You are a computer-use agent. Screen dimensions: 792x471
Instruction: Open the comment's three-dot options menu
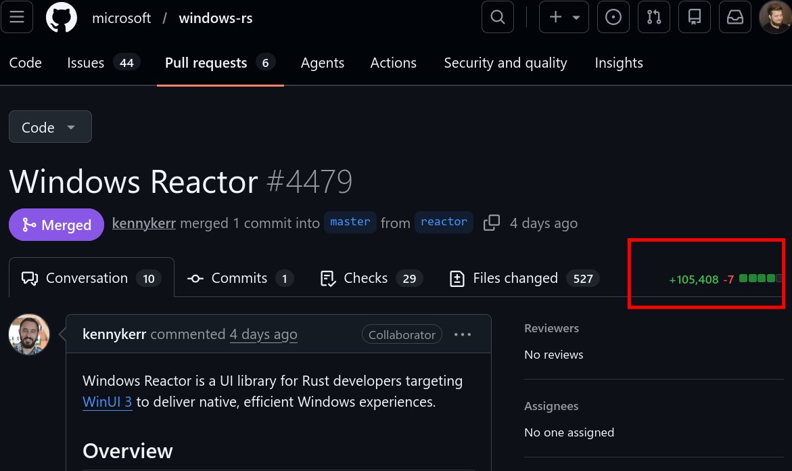click(x=462, y=334)
